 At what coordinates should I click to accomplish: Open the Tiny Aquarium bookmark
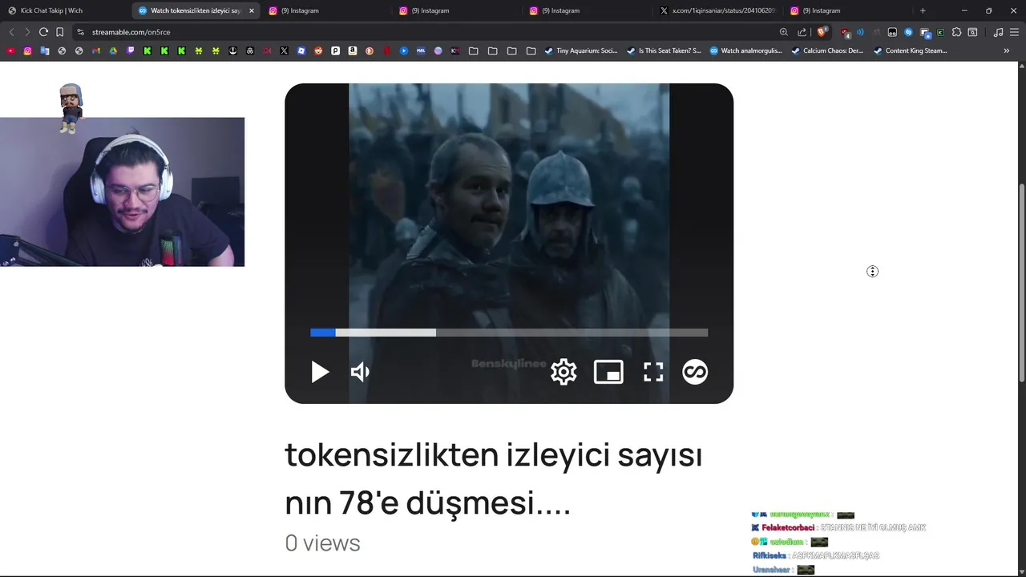point(581,50)
